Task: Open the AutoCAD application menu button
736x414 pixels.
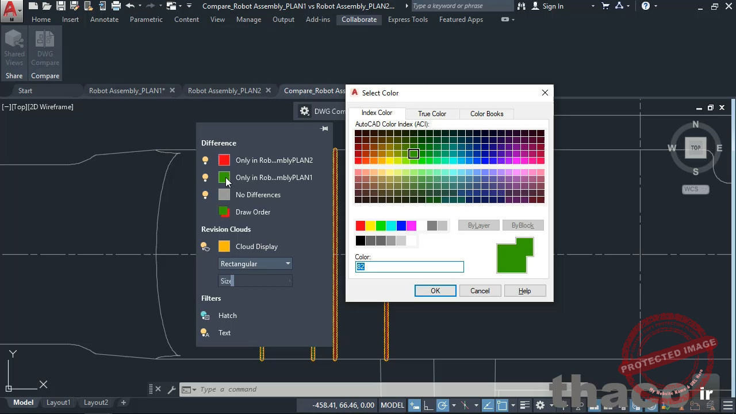Action: 11,10
